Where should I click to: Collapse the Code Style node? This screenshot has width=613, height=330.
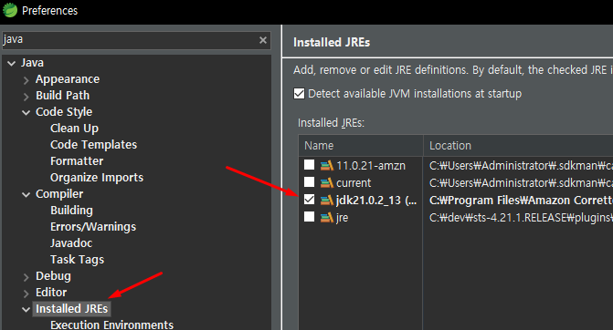point(26,113)
